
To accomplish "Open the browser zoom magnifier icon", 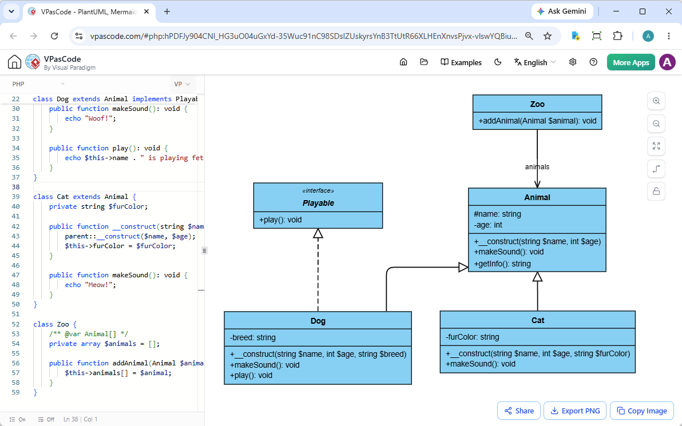I will [529, 36].
